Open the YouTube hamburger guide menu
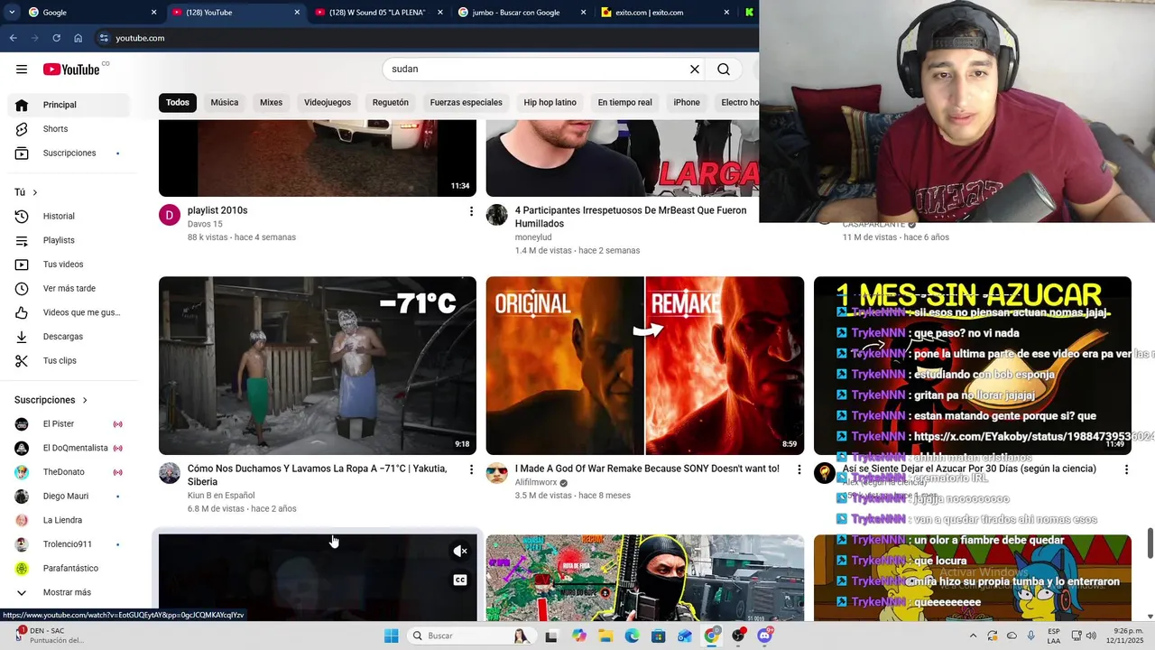 22,70
